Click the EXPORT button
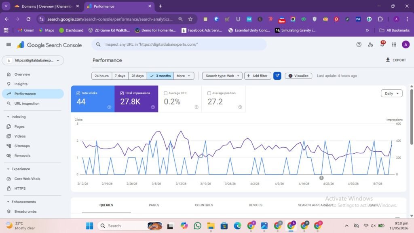Image resolution: width=414 pixels, height=233 pixels. [x=396, y=60]
